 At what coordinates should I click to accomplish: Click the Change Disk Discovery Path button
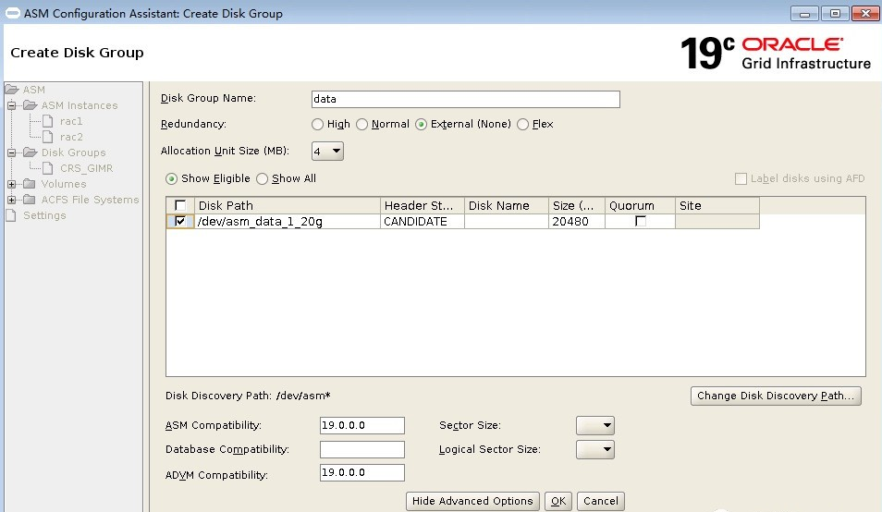pos(776,396)
